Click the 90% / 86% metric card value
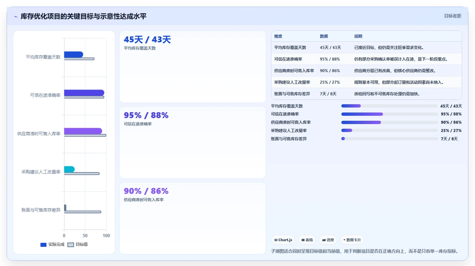 [146, 191]
